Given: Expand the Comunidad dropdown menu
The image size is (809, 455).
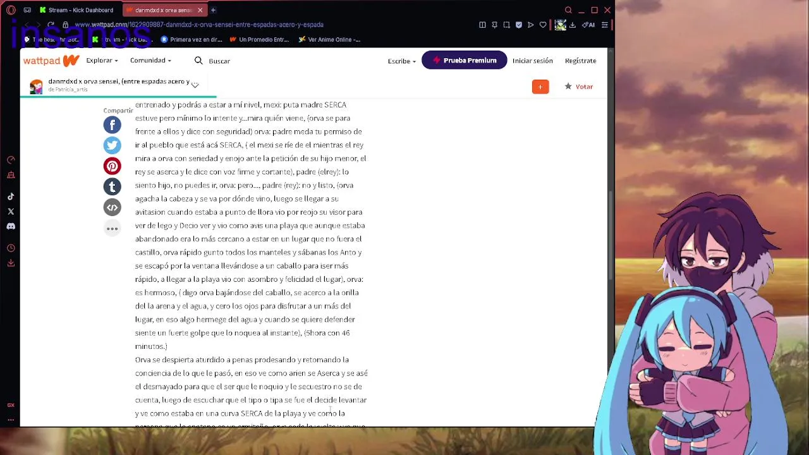Looking at the screenshot, I should click(150, 61).
